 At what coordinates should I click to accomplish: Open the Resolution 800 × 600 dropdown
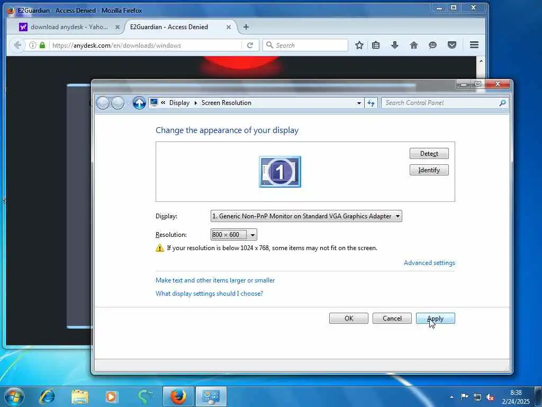point(233,235)
